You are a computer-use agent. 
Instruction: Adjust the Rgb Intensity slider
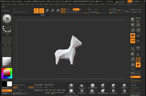coord(76,12)
